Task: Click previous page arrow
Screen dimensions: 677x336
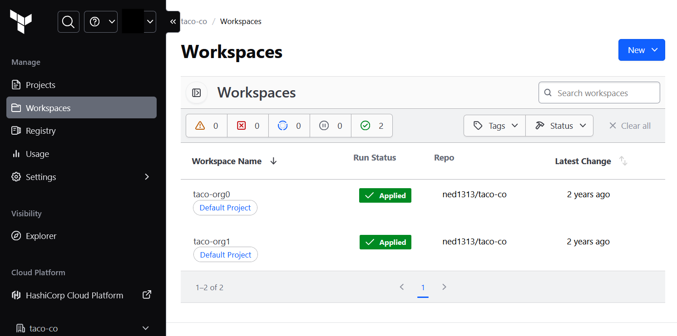Action: coord(401,287)
